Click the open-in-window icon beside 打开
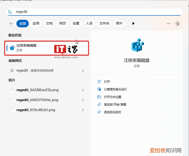The width and height of the screenshot is (189, 156). point(99,82)
